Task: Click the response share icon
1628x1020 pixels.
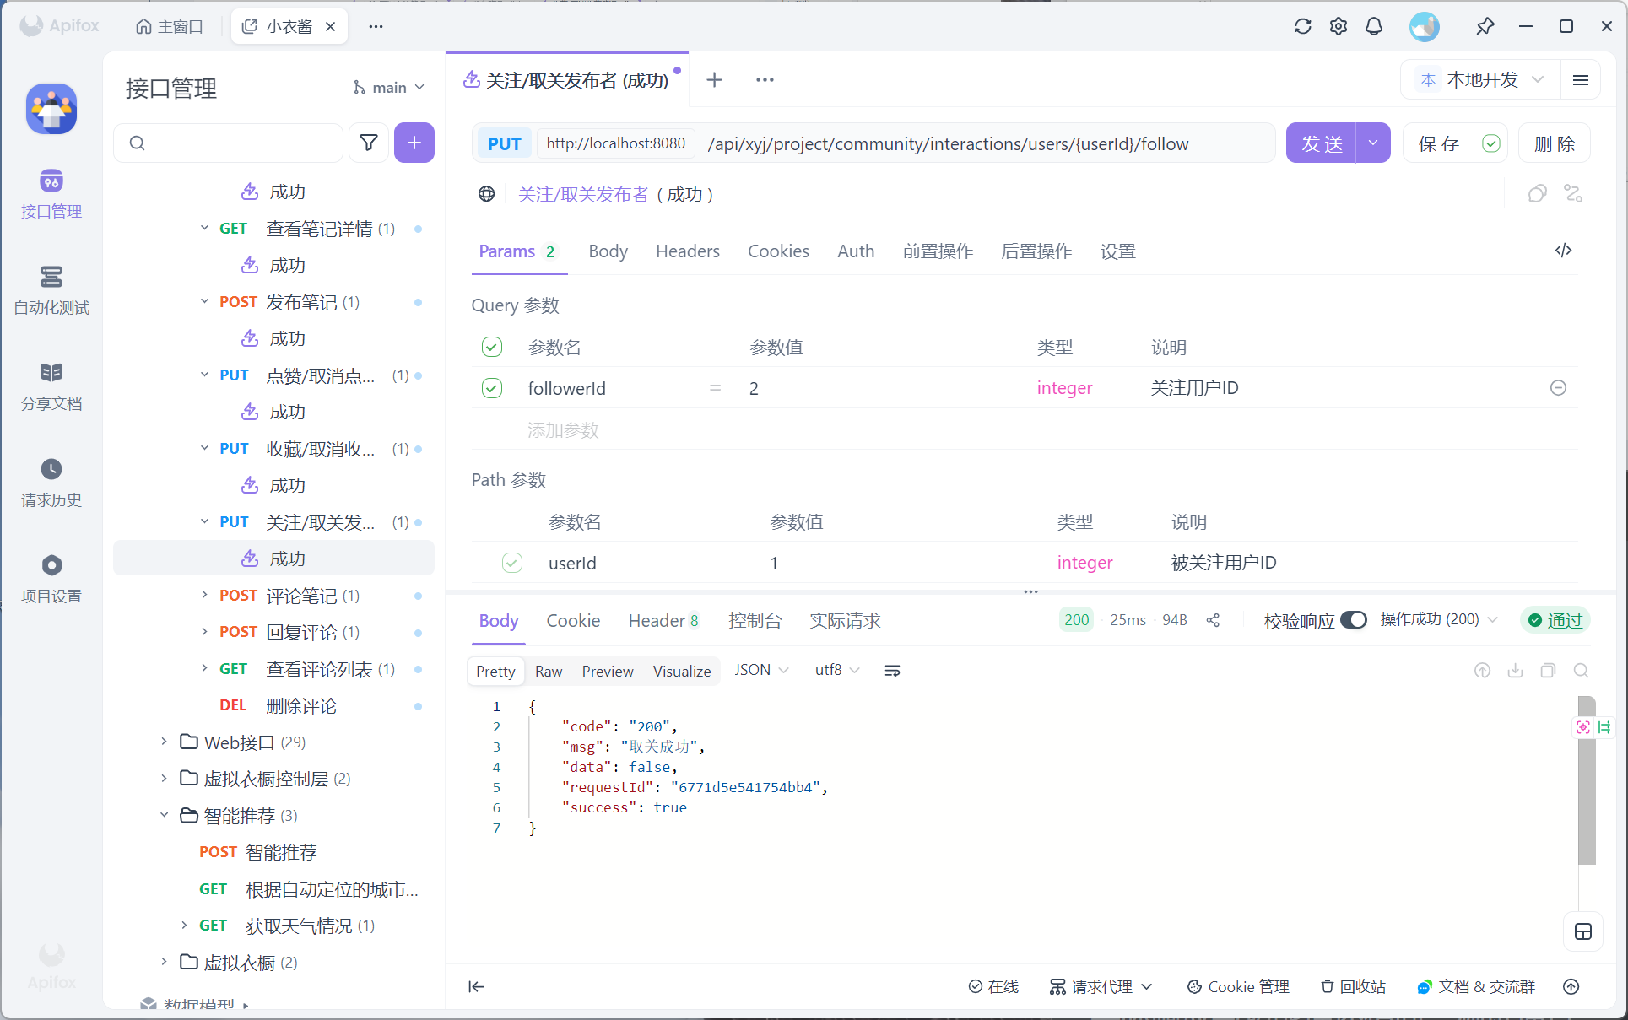Action: (x=1213, y=620)
